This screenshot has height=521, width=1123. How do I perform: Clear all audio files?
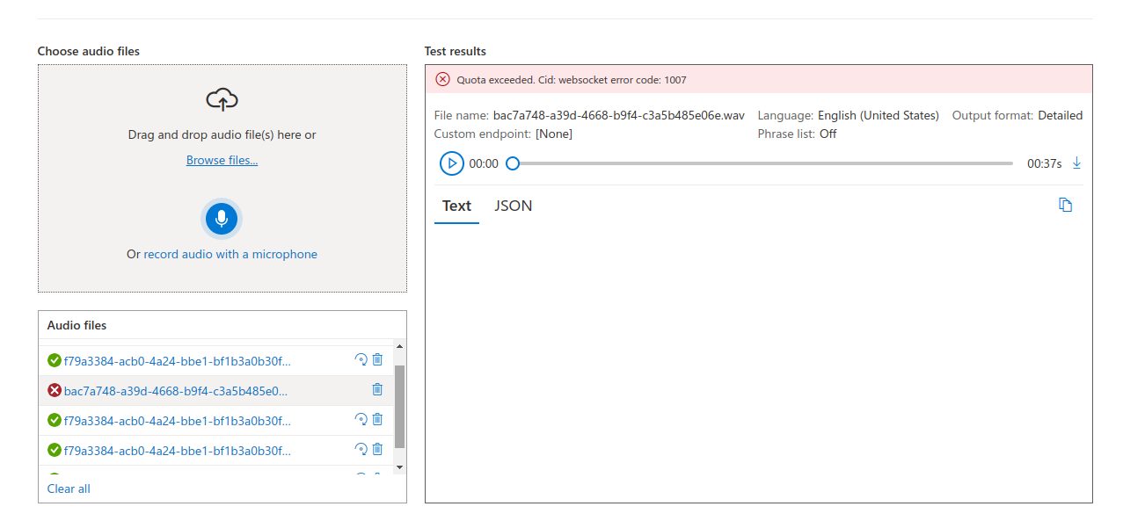click(x=69, y=488)
